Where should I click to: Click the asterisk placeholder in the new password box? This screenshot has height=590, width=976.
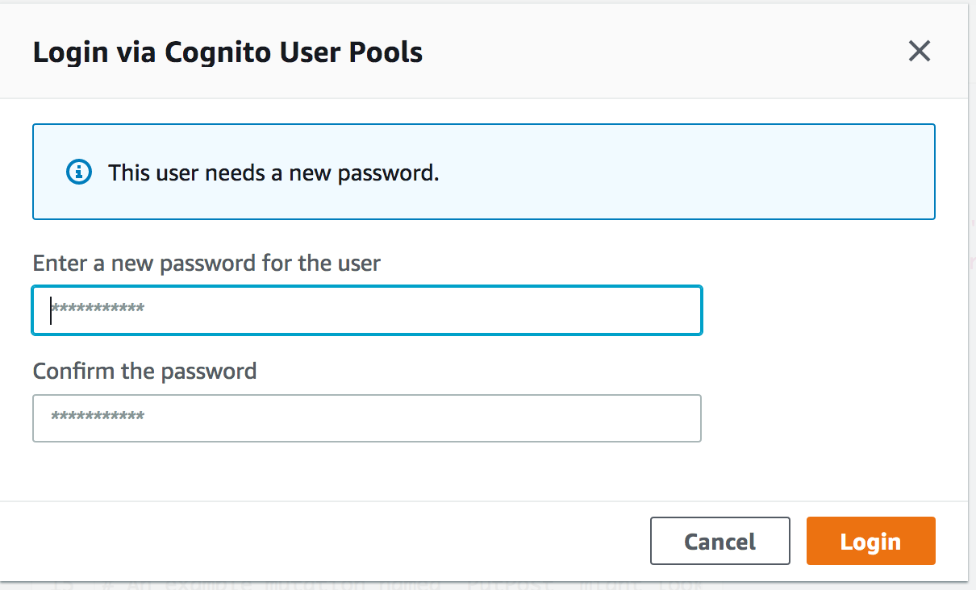click(98, 309)
